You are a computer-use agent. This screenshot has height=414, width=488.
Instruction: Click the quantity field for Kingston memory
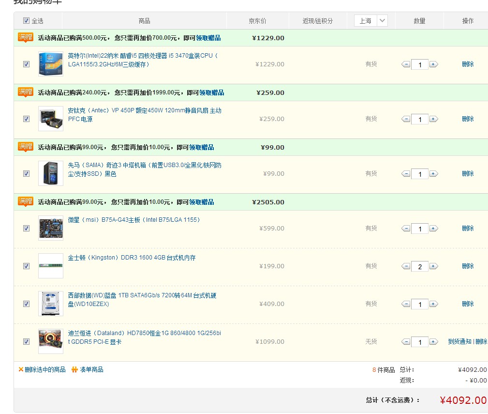420,267
